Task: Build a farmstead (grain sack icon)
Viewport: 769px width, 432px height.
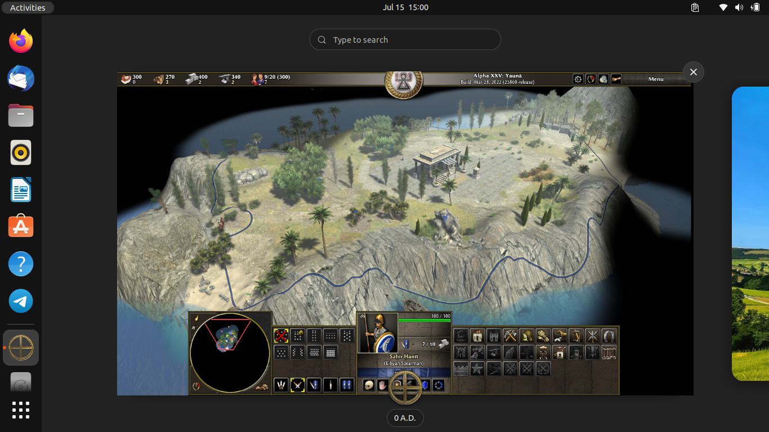Action: 527,336
